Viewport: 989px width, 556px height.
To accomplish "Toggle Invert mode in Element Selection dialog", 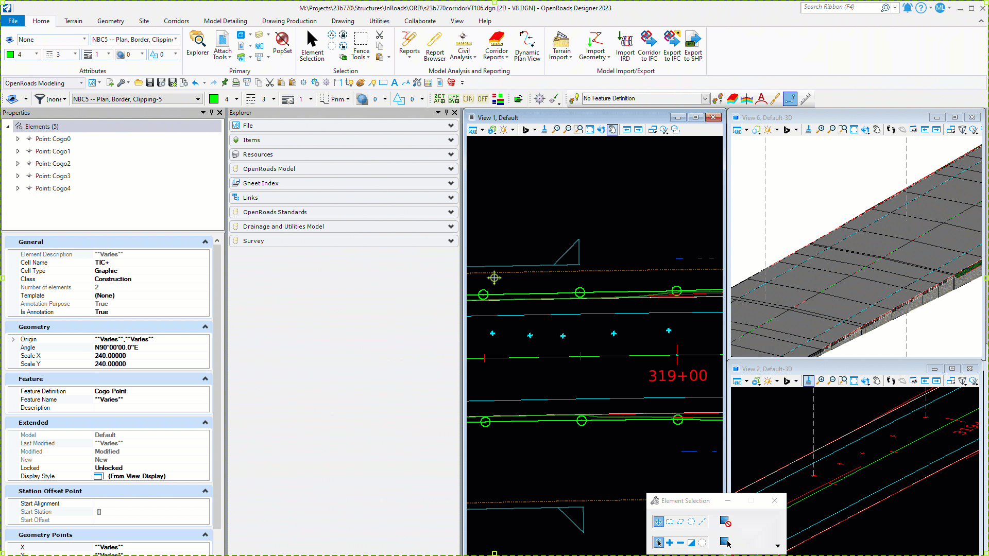I will coord(691,543).
